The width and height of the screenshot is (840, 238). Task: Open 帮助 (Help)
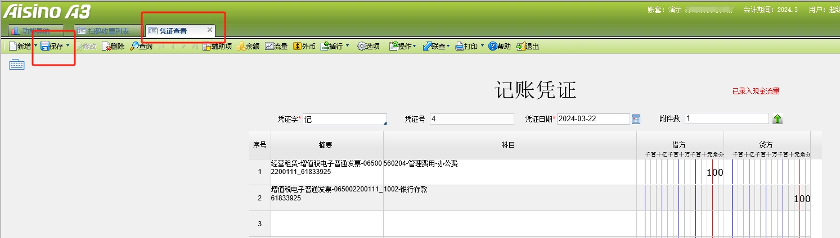tap(500, 47)
